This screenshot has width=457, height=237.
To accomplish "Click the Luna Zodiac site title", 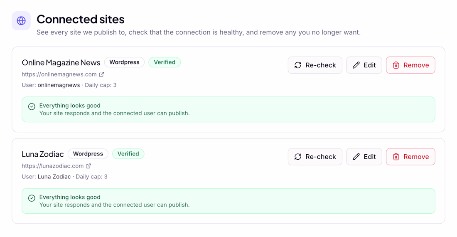I will 42,154.
